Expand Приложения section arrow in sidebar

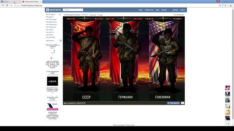(60, 40)
